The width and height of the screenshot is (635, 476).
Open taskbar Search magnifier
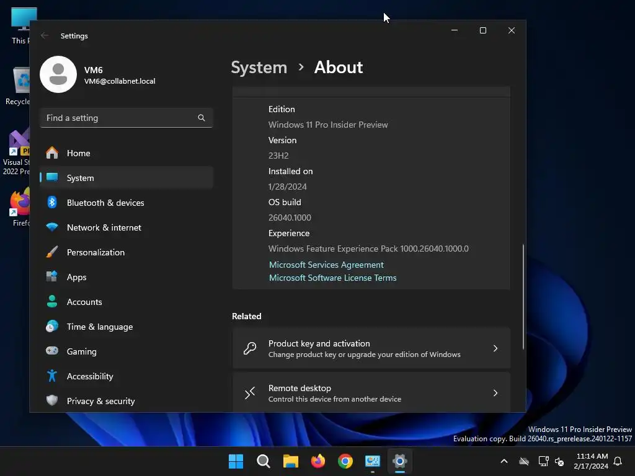(263, 461)
